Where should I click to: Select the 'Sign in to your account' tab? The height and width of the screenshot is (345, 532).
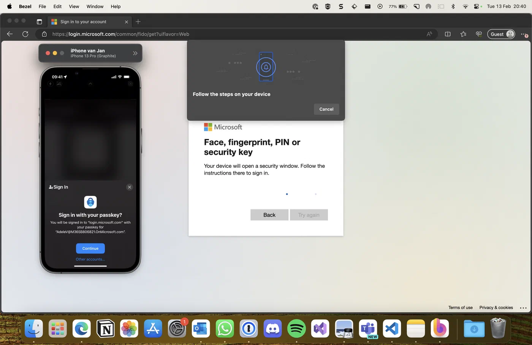tap(89, 22)
